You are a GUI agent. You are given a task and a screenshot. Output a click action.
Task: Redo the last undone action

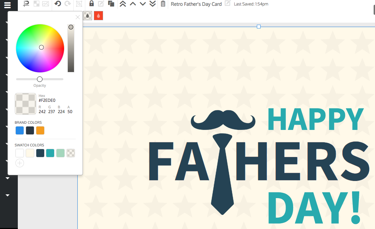pyautogui.click(x=68, y=3)
